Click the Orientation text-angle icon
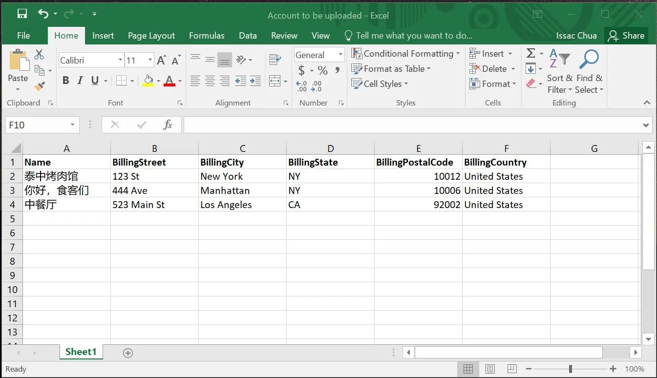Viewport: 657px width, 378px height. tap(241, 60)
